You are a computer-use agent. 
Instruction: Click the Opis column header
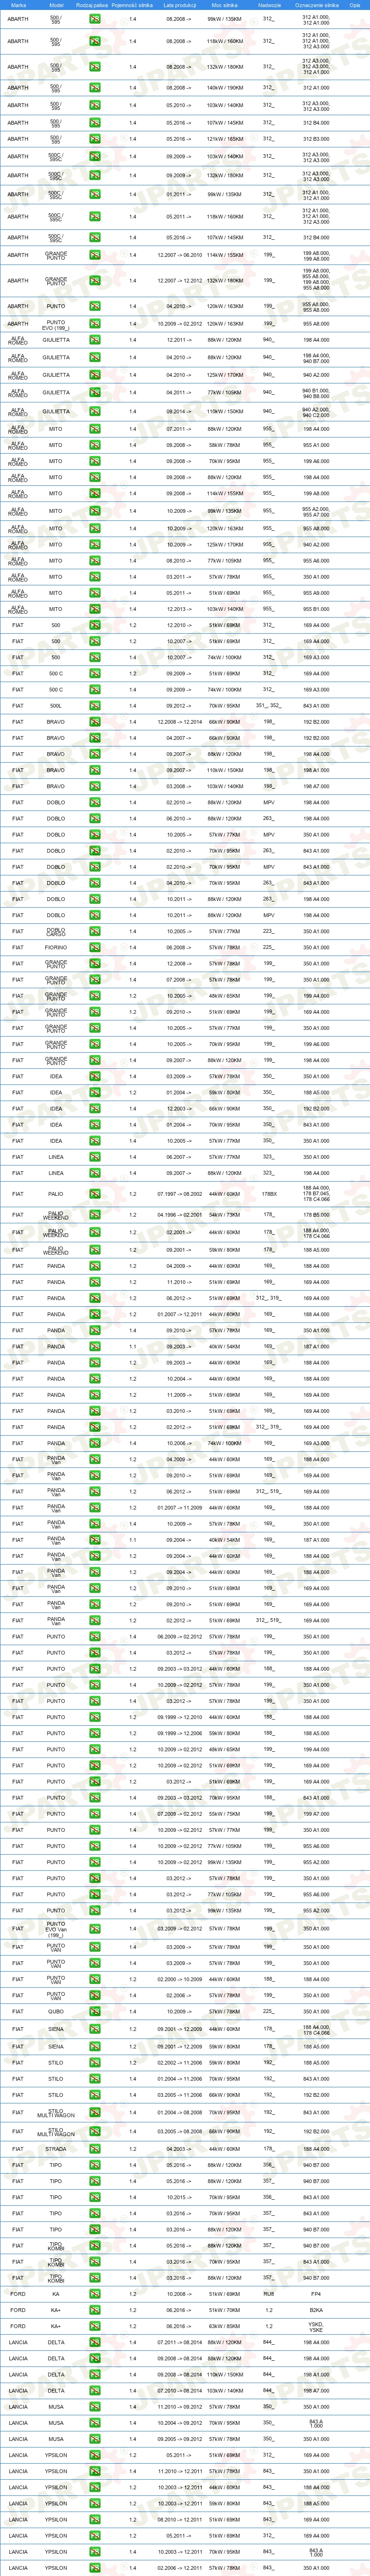click(x=355, y=5)
